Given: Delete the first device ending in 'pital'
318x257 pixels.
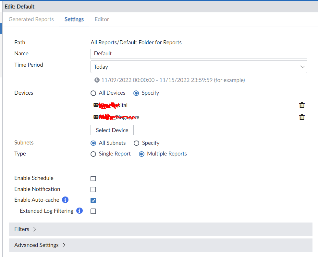Looking at the screenshot, I should tap(302, 105).
